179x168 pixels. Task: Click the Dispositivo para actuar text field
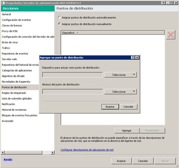click(73, 75)
